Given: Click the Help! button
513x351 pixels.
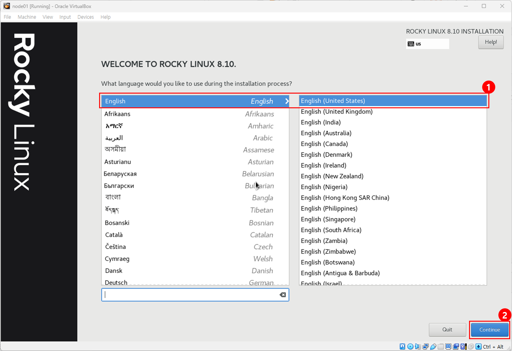Looking at the screenshot, I should 491,42.
